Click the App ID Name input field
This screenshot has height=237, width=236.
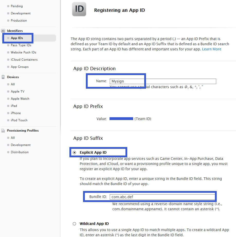(x=163, y=81)
